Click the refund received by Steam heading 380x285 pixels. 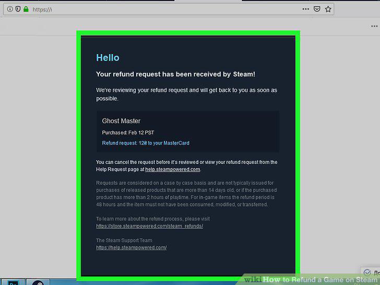point(175,74)
